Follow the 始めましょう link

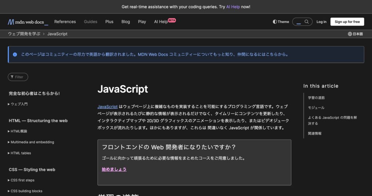114,169
